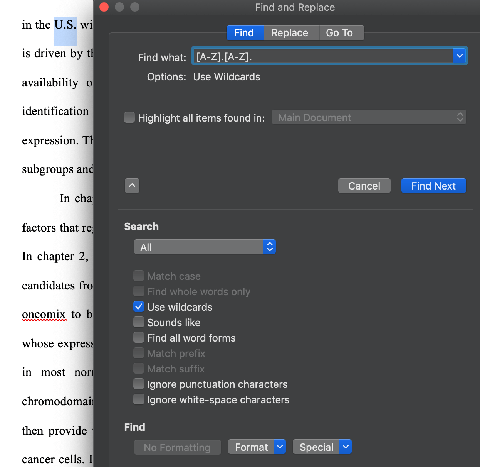This screenshot has width=480, height=467.
Task: Click the Find Next button
Action: tap(433, 186)
